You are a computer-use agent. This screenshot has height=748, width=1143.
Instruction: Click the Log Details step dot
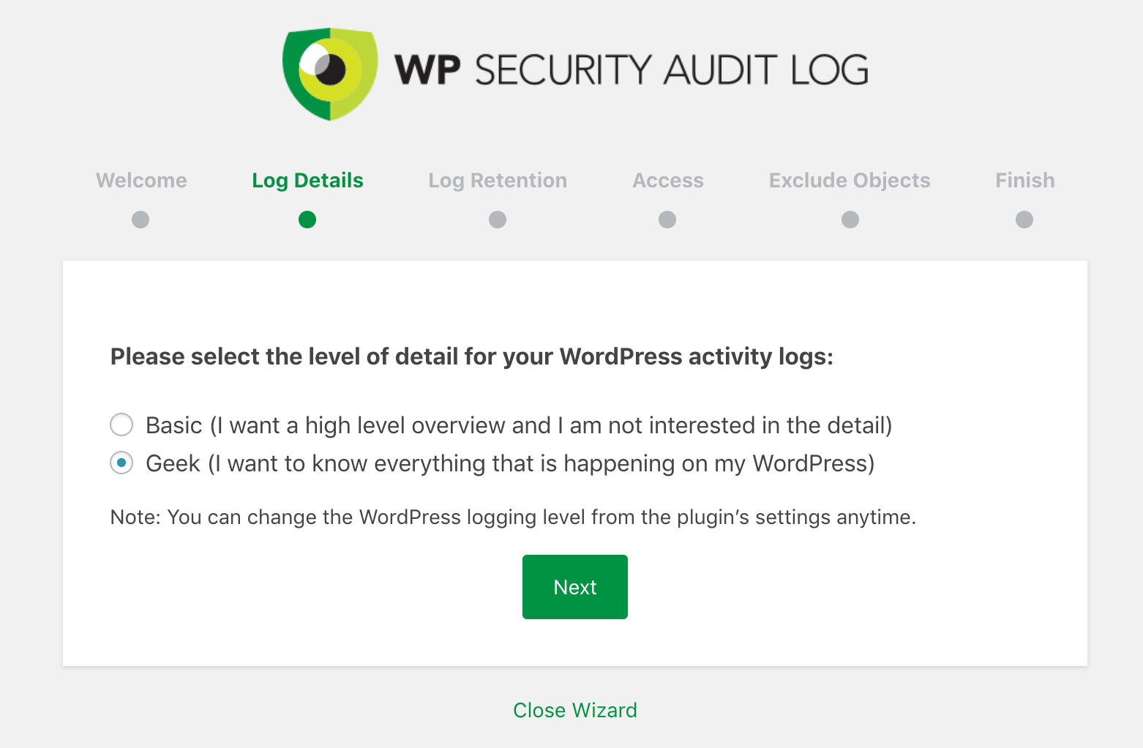coord(307,220)
